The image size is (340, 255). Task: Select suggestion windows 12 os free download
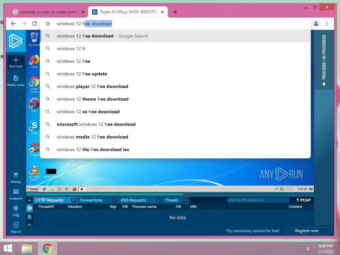pyautogui.click(x=175, y=112)
